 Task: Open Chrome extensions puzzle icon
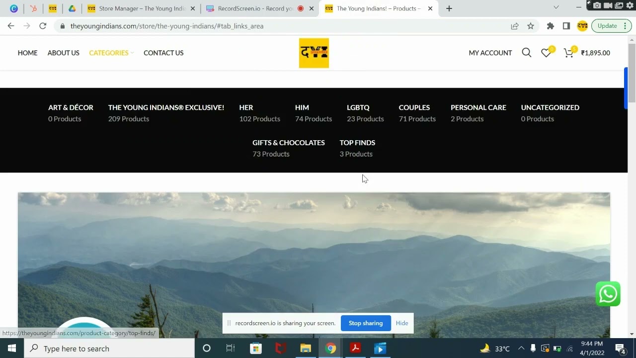pos(551,26)
